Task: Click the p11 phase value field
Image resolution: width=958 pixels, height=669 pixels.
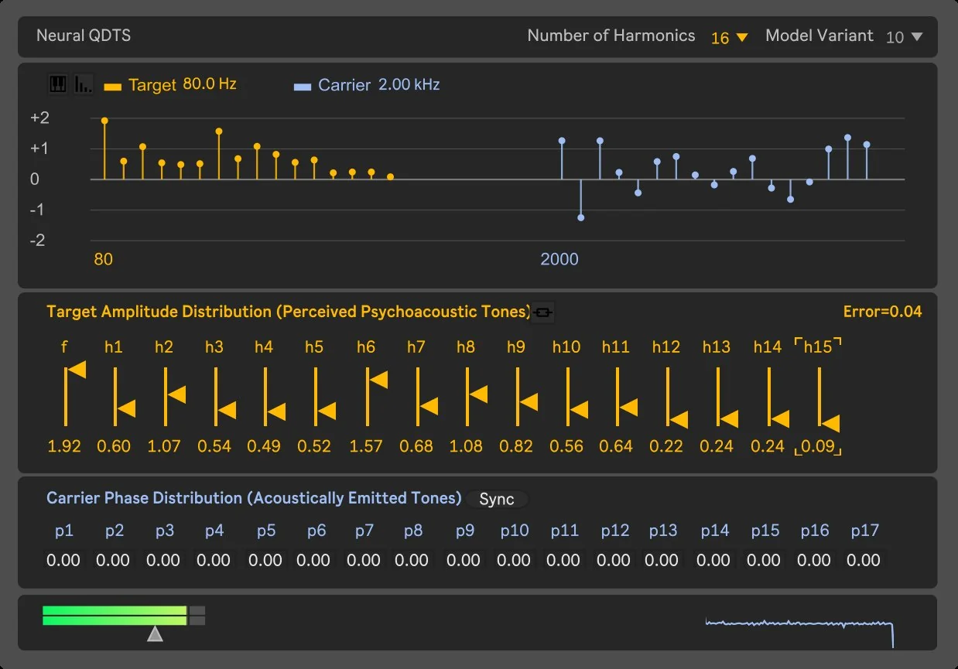Action: click(x=564, y=561)
